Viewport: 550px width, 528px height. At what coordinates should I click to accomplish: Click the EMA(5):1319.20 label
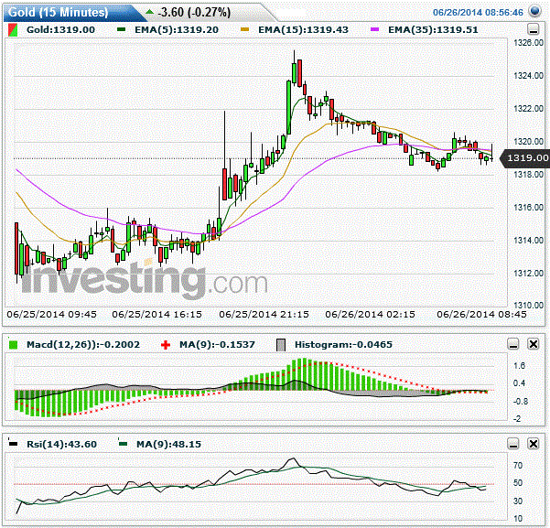click(x=177, y=30)
